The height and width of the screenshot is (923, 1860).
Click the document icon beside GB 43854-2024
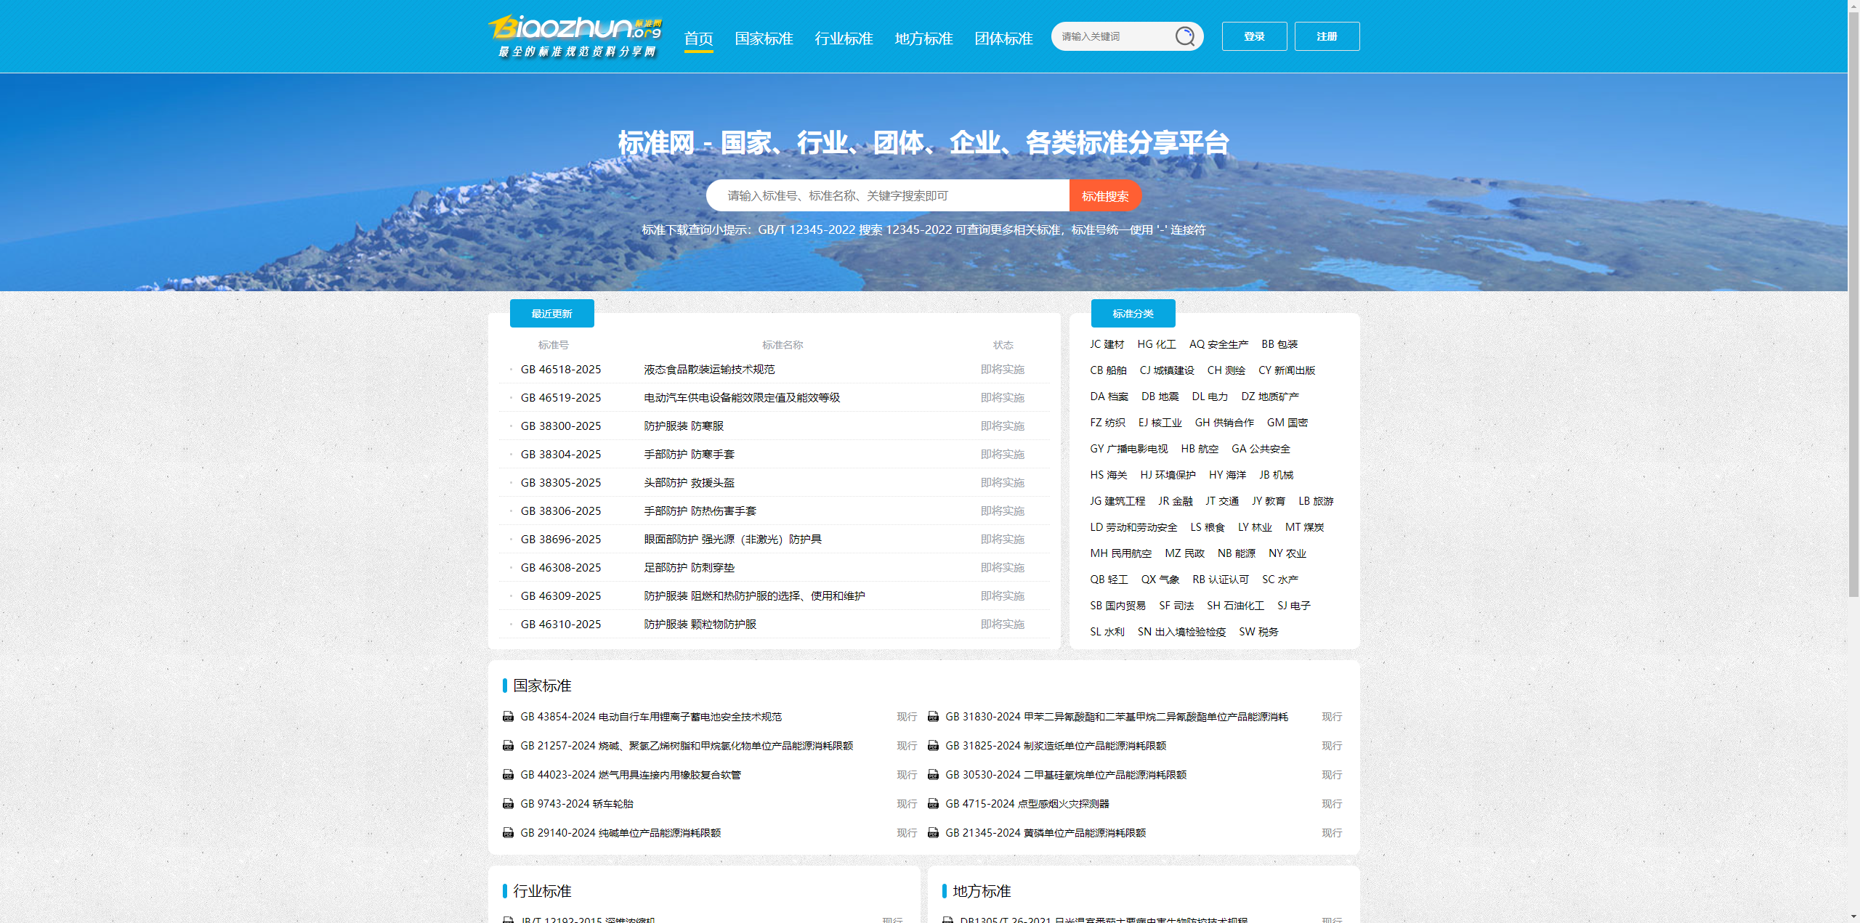(x=507, y=717)
